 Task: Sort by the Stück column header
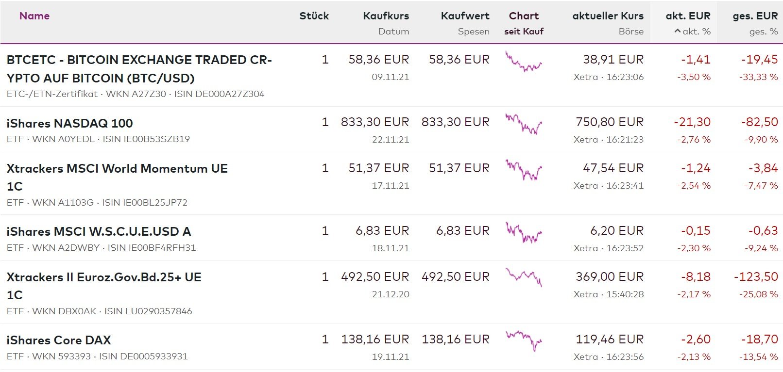click(x=314, y=16)
